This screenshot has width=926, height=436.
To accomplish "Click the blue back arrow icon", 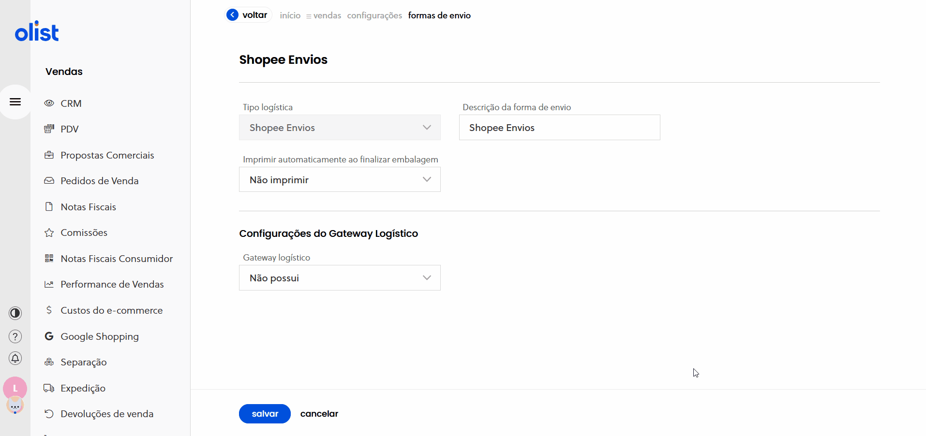I will (x=233, y=15).
